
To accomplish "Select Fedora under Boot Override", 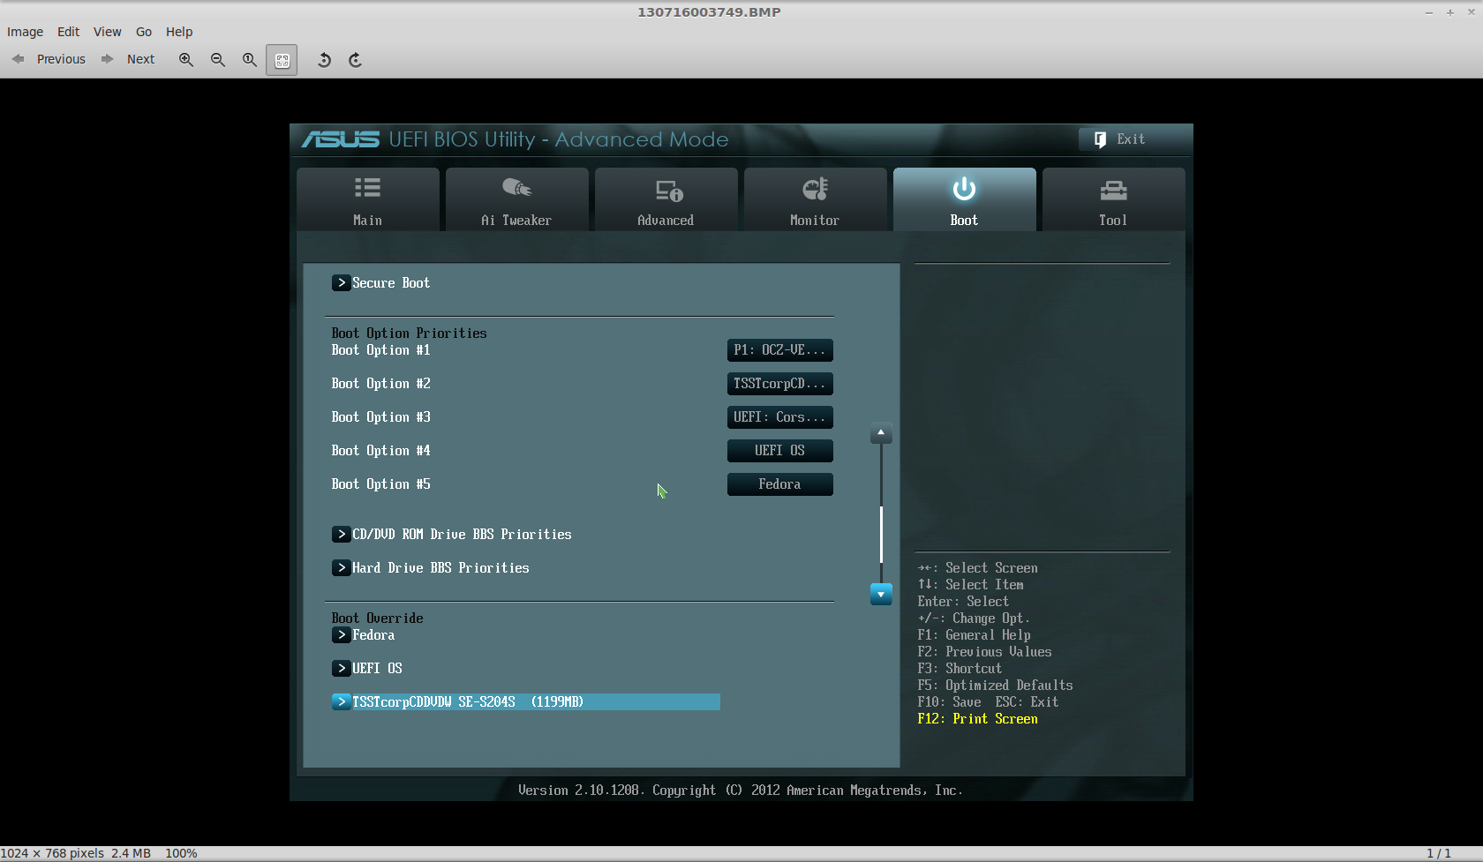I will (x=364, y=635).
